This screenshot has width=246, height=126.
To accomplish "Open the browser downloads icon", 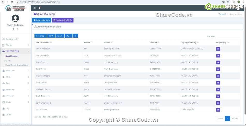I will 234,2.
